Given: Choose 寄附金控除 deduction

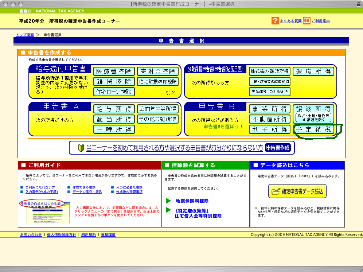Looking at the screenshot, I should [x=158, y=71].
